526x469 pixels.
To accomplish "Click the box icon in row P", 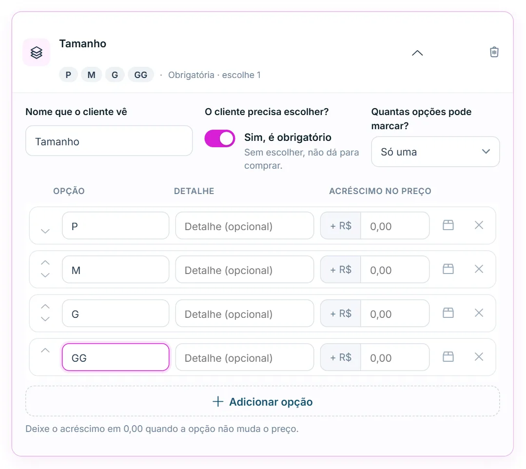I will click(448, 225).
